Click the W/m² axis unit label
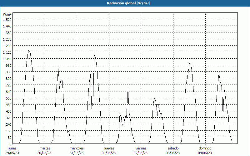250x156 pixels. point(7,14)
